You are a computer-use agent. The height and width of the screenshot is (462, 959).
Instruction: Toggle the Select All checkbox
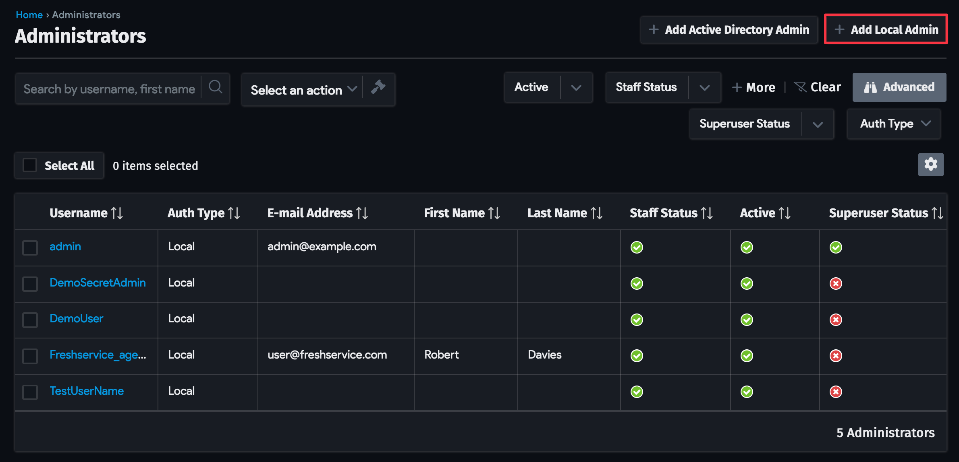(30, 165)
